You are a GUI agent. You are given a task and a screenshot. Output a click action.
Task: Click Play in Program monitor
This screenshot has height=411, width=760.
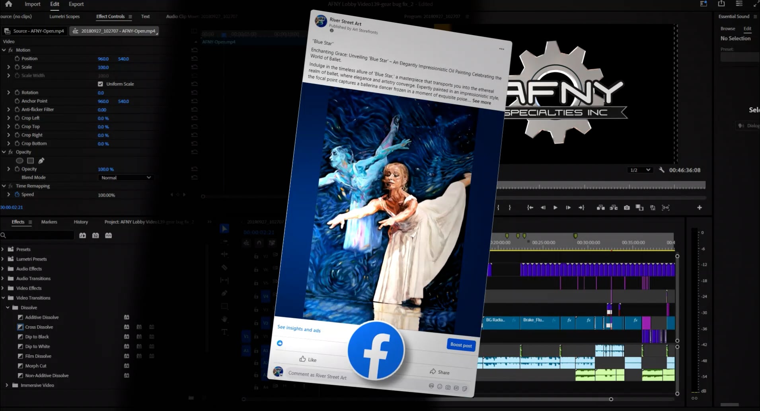[x=555, y=207]
